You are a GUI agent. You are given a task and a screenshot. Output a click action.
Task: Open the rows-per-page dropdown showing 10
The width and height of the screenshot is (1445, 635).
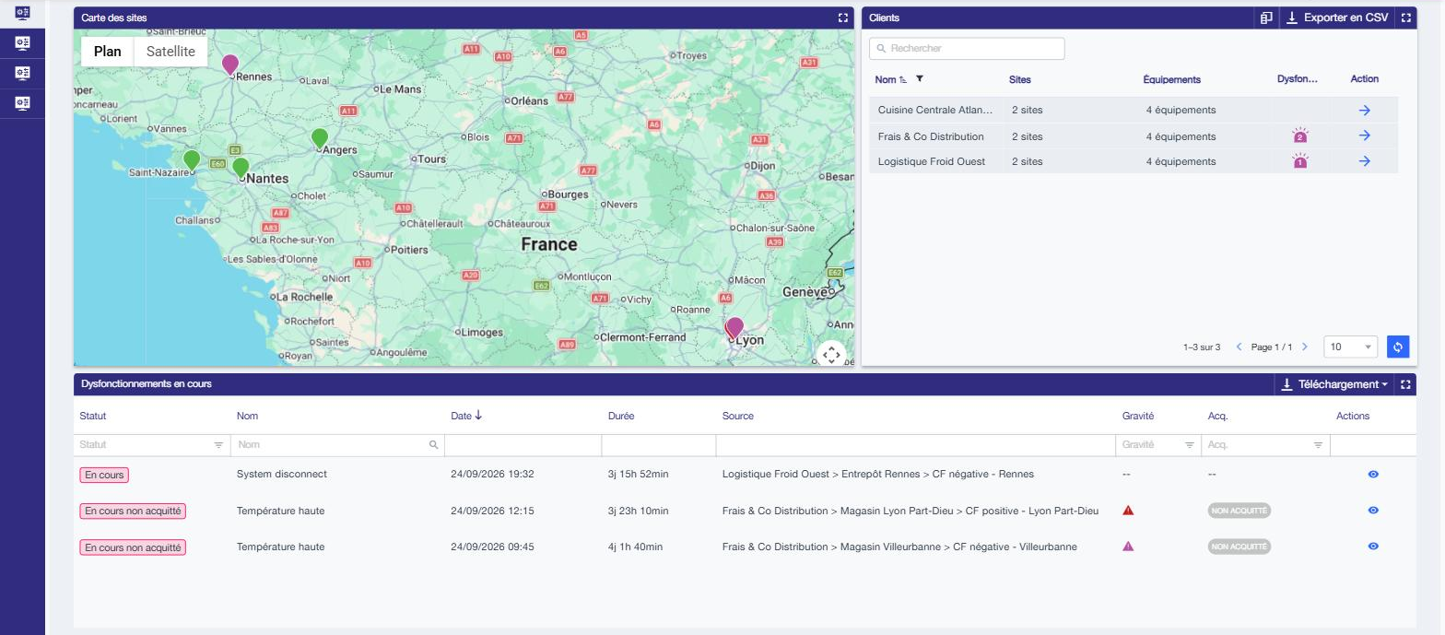pos(1350,347)
